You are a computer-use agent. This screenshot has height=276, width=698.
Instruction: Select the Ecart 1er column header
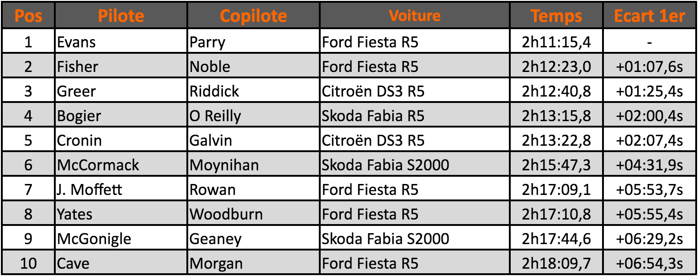click(649, 16)
